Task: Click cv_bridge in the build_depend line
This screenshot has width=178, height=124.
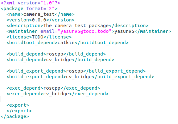Action: point(59,60)
